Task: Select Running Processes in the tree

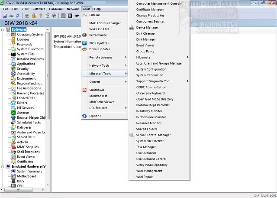Action: pyautogui.click(x=30, y=93)
